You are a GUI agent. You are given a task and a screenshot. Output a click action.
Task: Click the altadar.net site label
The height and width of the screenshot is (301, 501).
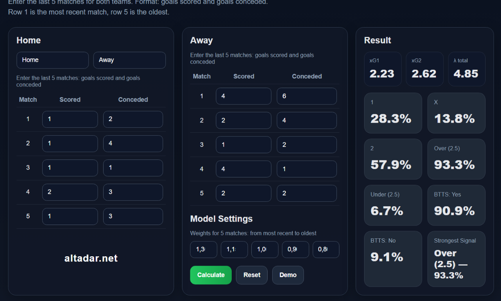(x=91, y=258)
